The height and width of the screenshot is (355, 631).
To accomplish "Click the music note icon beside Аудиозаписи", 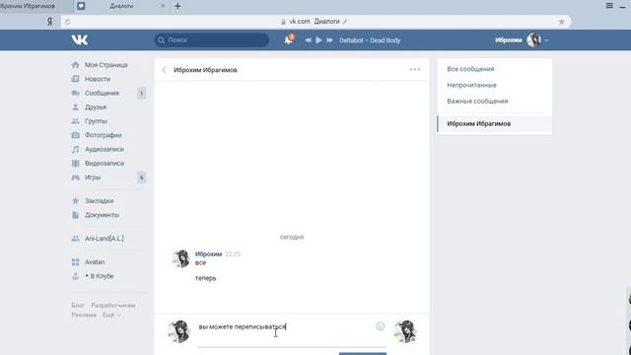I will click(x=75, y=149).
